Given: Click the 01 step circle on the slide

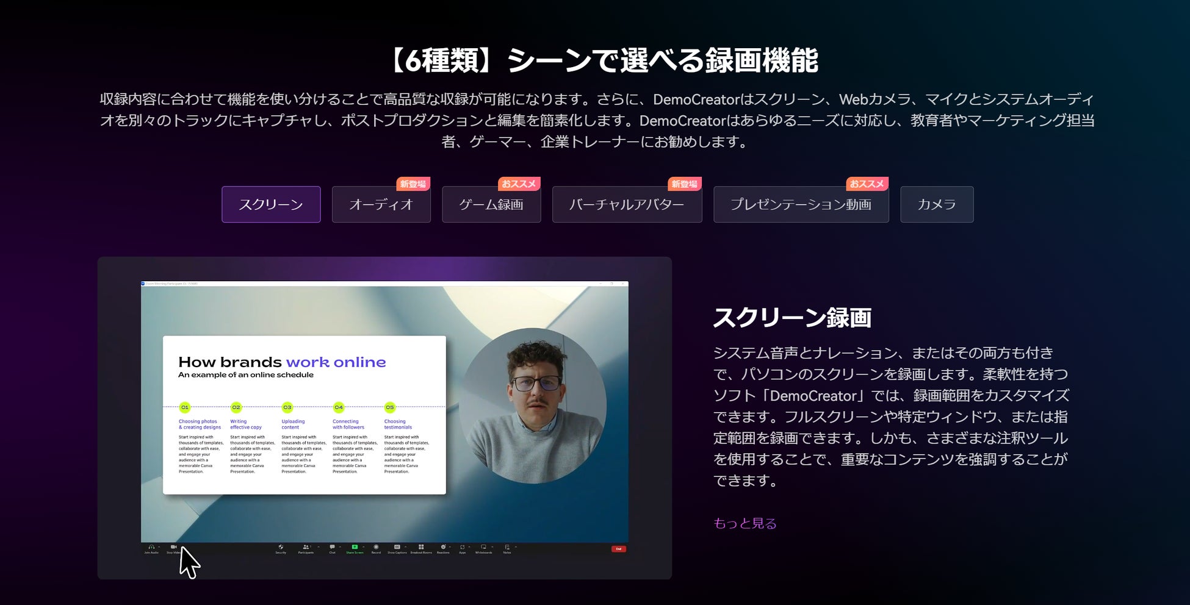Looking at the screenshot, I should pyautogui.click(x=185, y=407).
